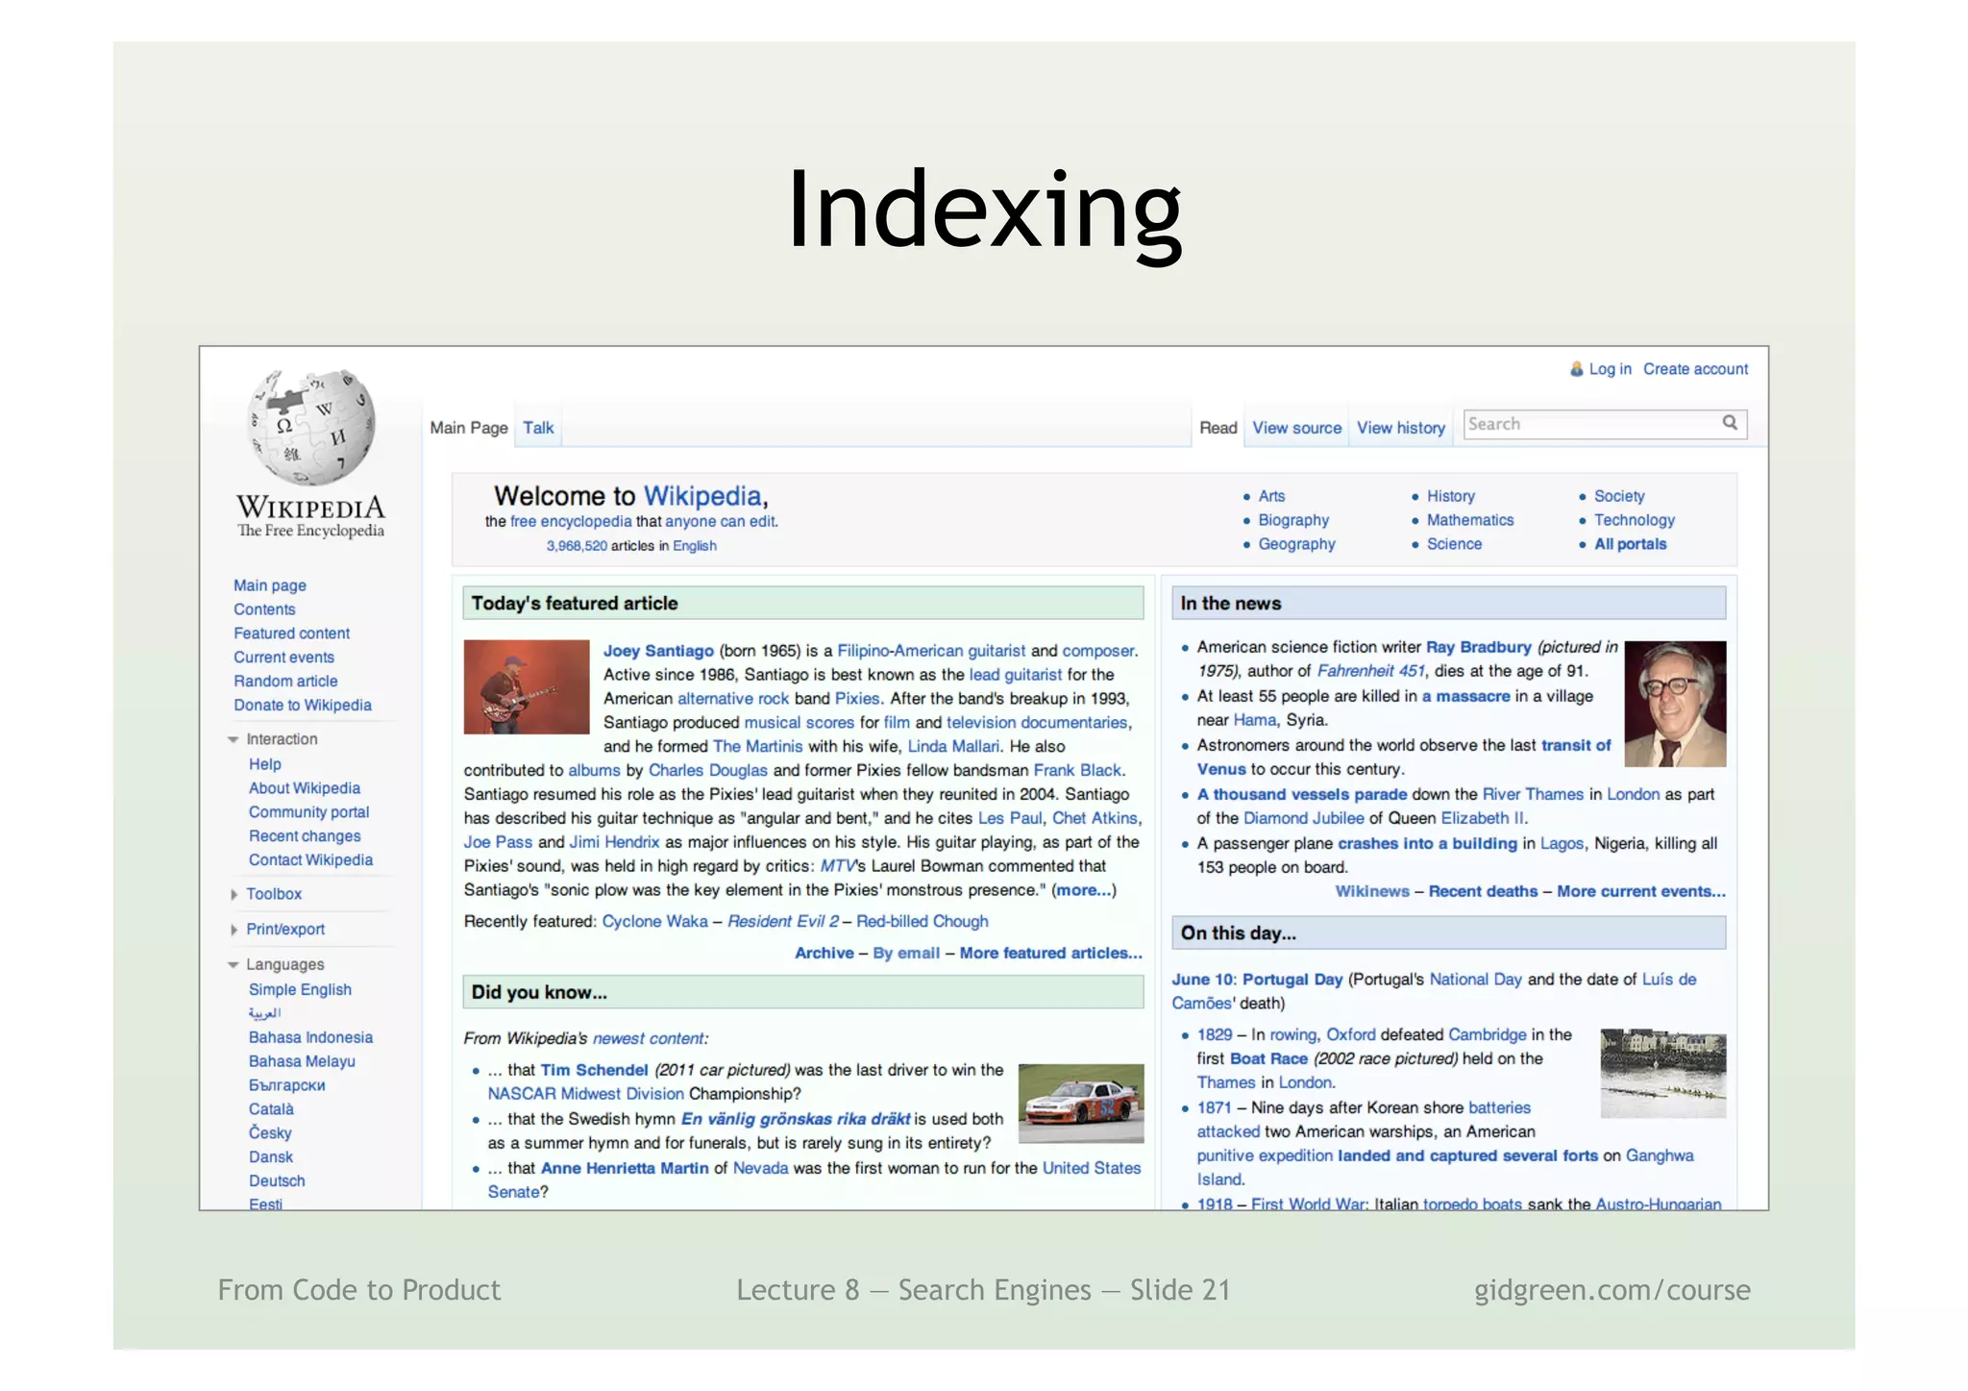Collapse the Languages sidebar section
The image size is (1968, 1391).
point(233,964)
